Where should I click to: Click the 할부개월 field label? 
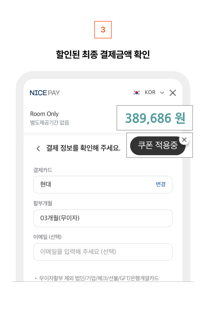point(43,203)
